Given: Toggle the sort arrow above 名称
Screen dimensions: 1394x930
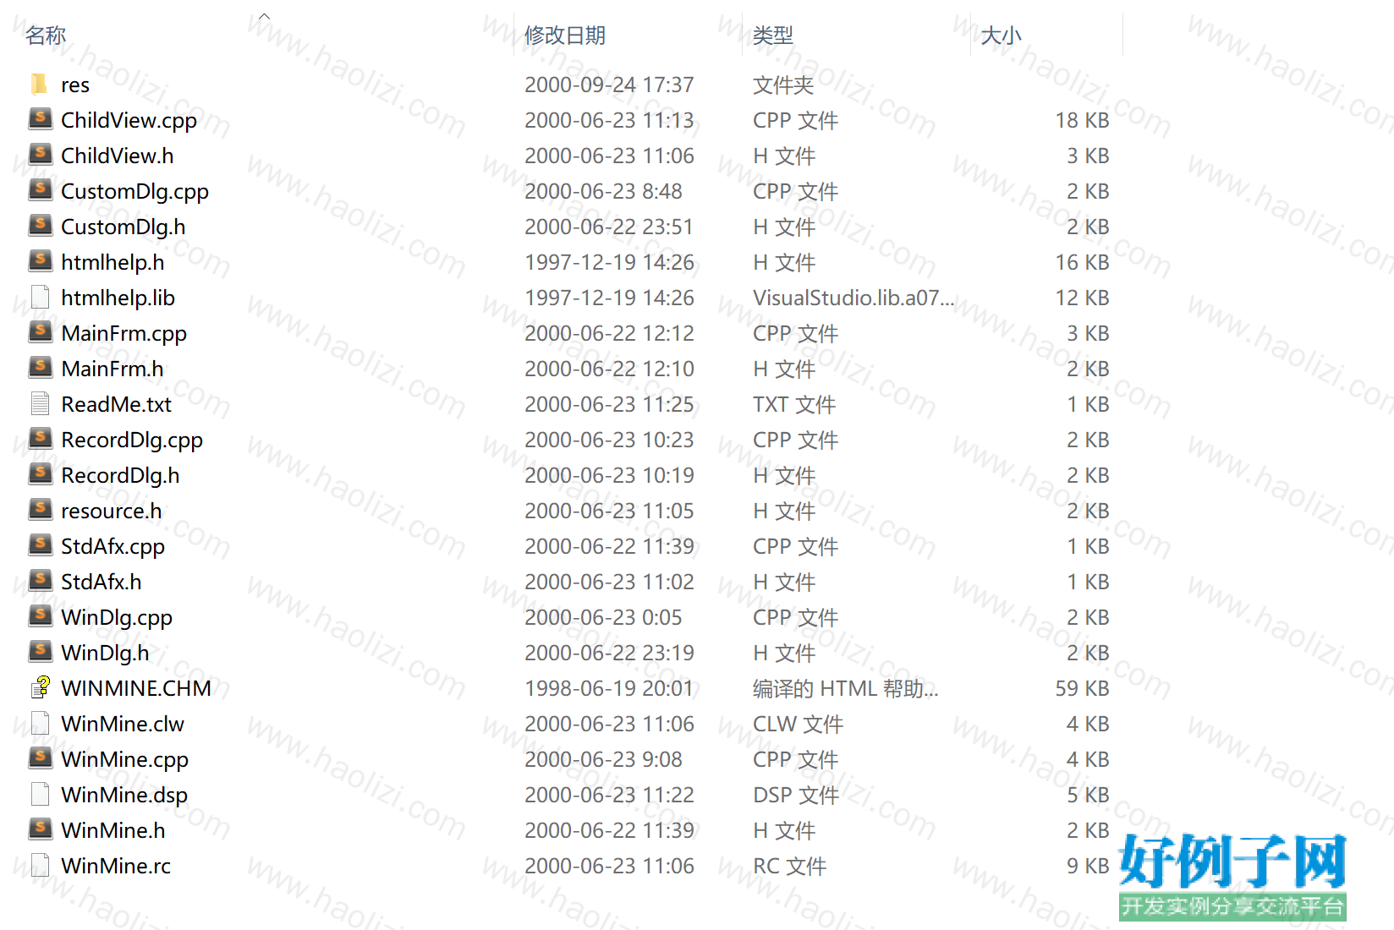Looking at the screenshot, I should click(x=264, y=16).
